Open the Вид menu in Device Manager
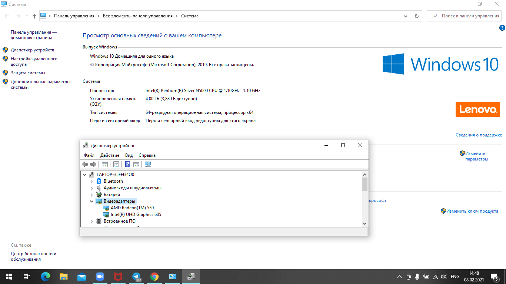 pyautogui.click(x=129, y=155)
